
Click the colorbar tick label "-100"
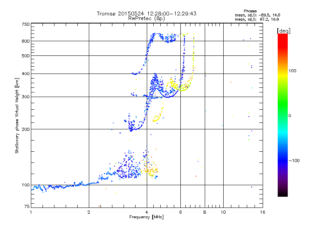tap(294, 161)
